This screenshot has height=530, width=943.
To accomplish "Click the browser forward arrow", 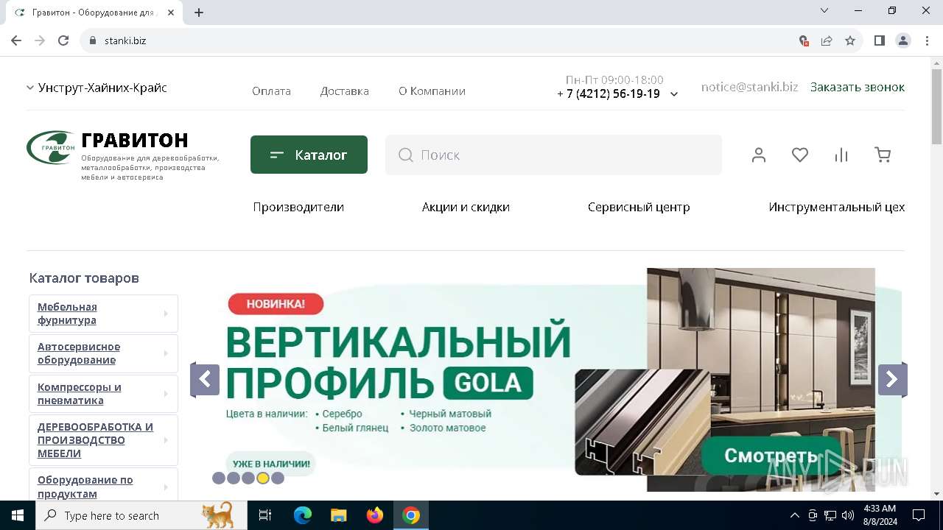I will click(40, 40).
